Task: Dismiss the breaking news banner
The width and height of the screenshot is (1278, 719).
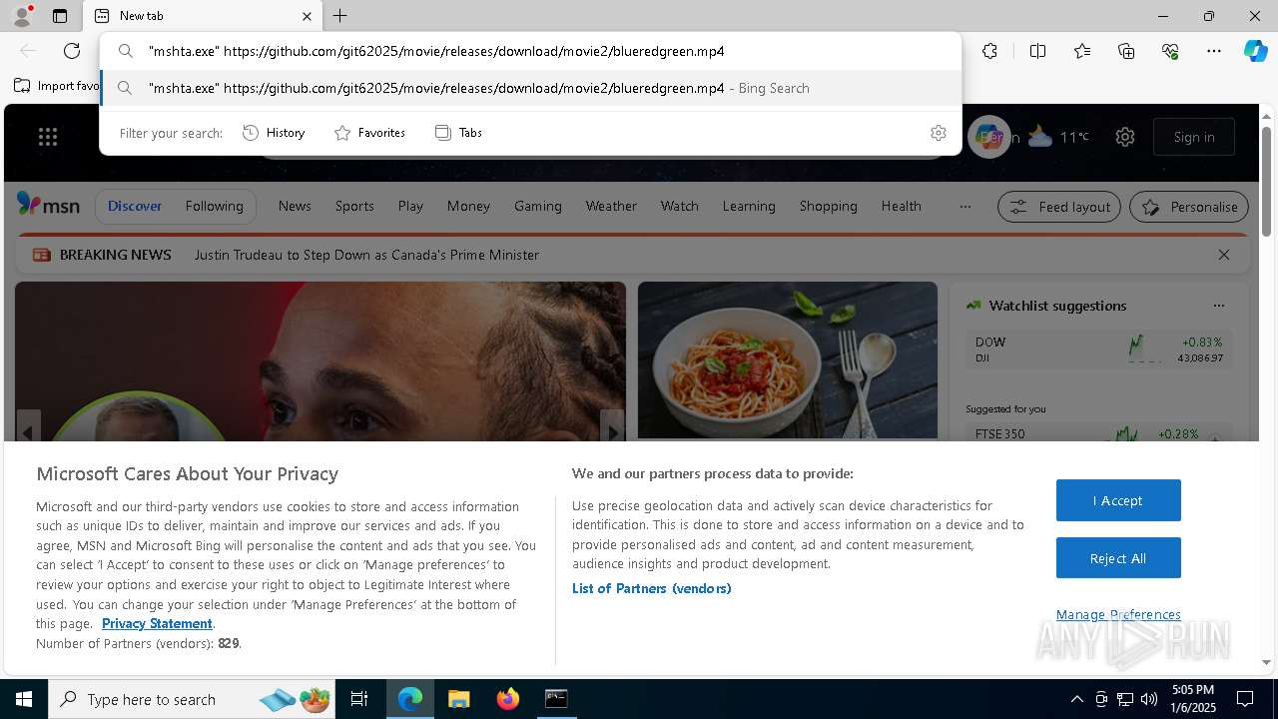Action: [1223, 255]
